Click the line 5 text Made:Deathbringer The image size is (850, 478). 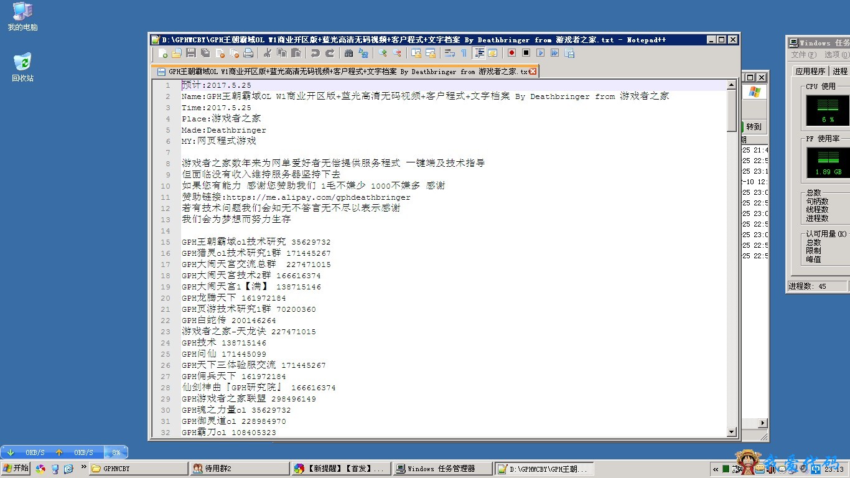tap(224, 130)
